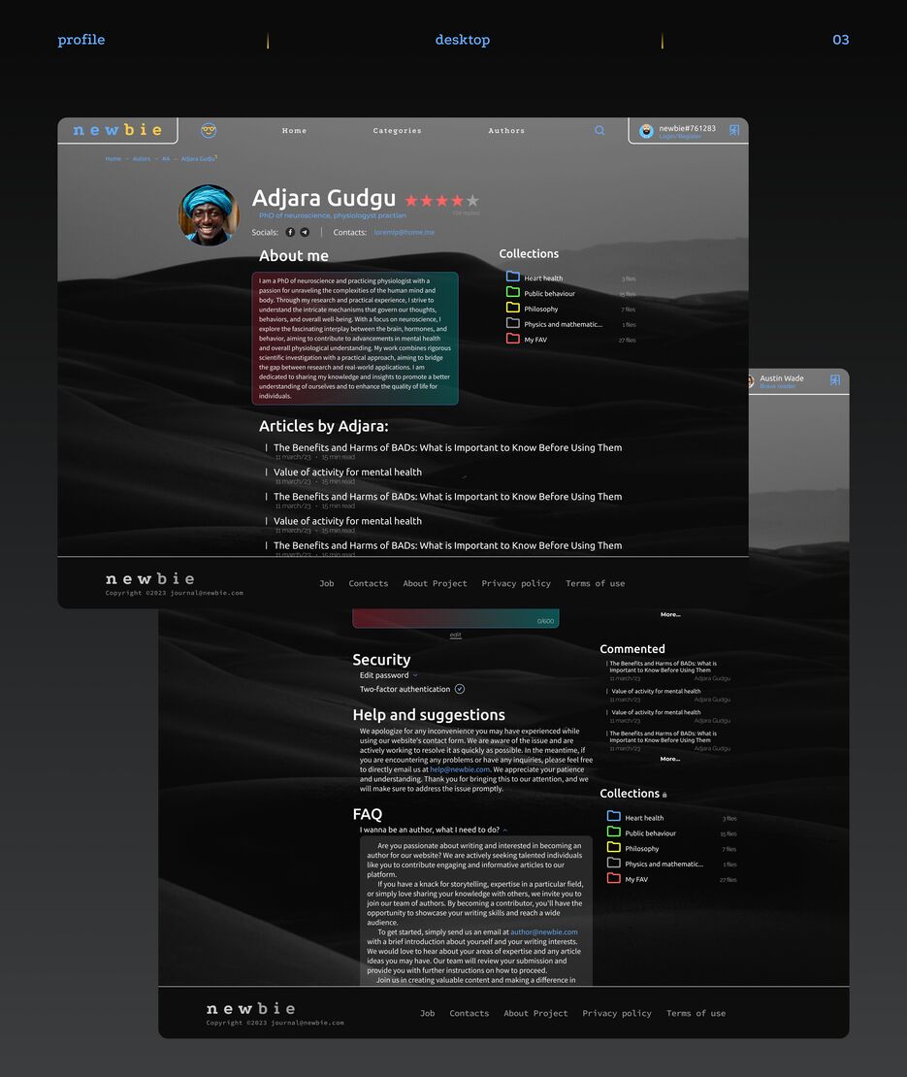Open the Authors nav item
The height and width of the screenshot is (1077, 907).
pyautogui.click(x=506, y=131)
